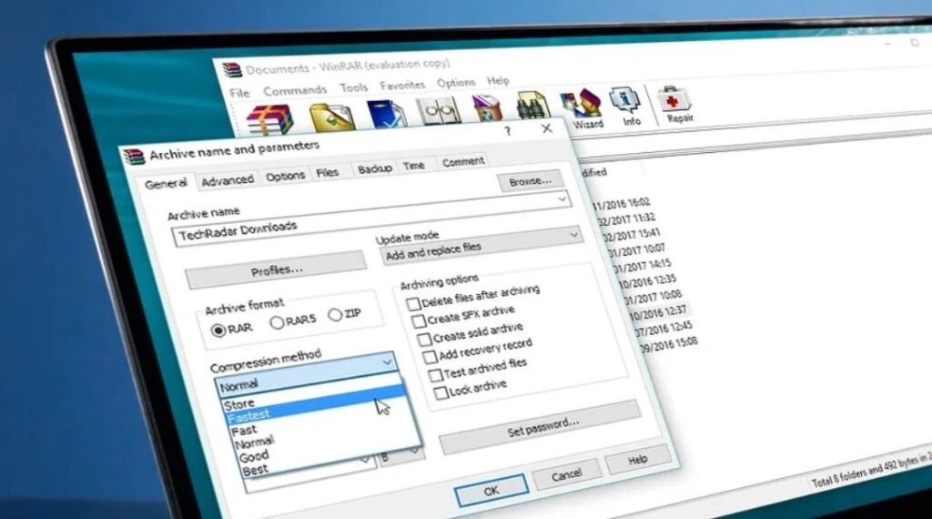Open the Favorites menu

(402, 86)
